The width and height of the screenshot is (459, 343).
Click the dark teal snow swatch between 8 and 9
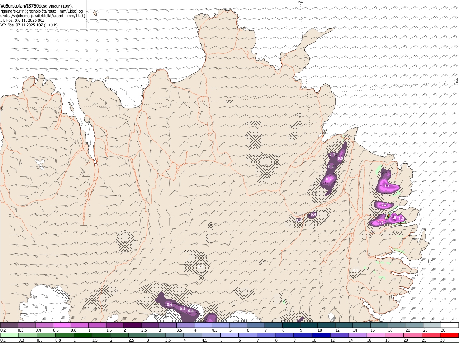tap(292, 325)
